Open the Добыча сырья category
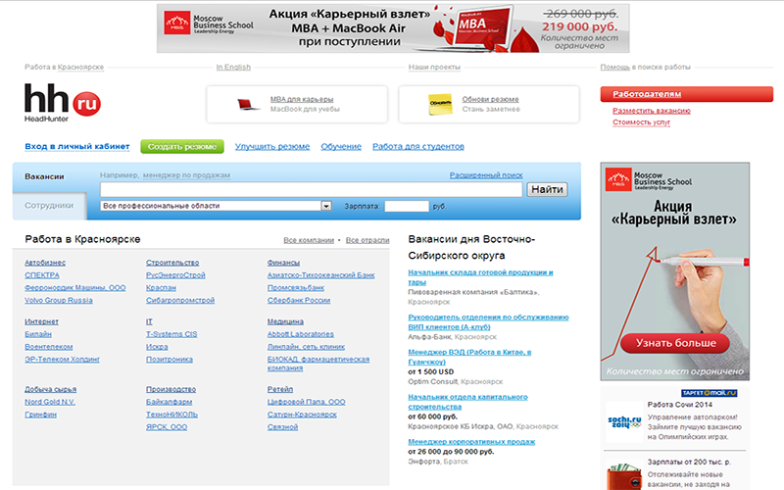 51,389
